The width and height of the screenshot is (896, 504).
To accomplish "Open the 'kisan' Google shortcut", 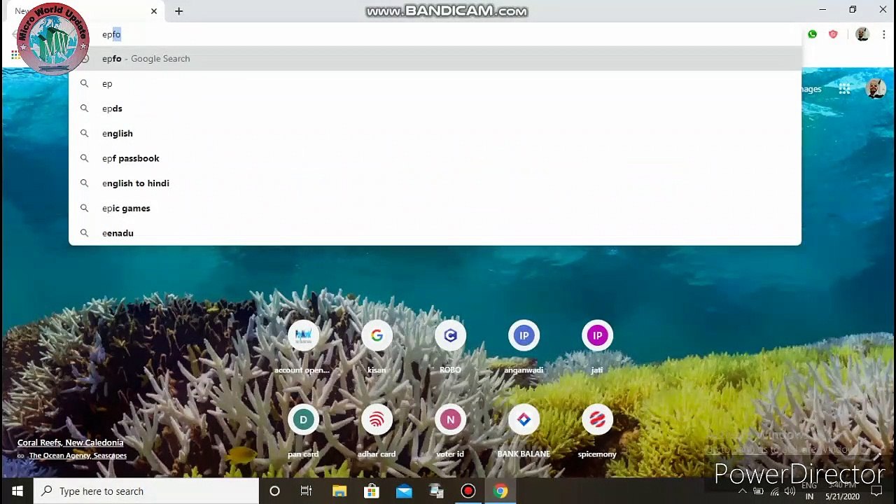I will point(377,346).
